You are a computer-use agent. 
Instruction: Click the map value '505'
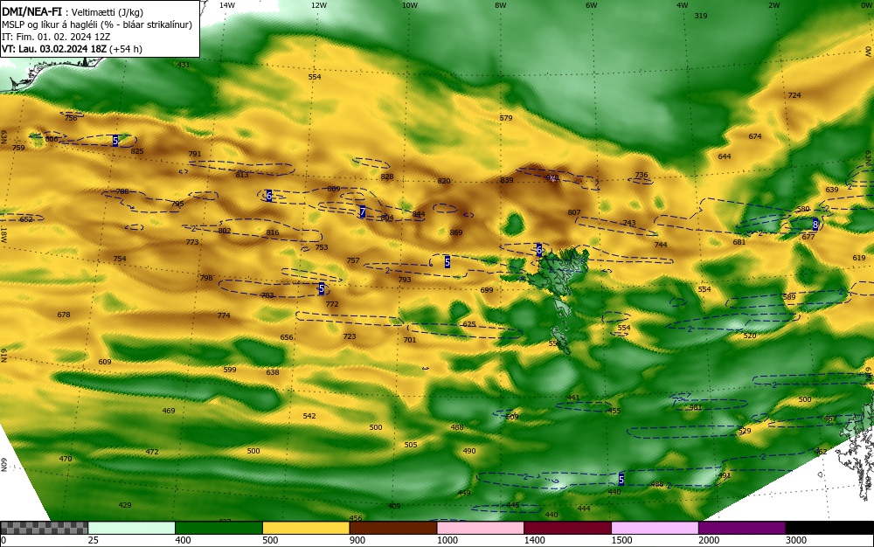(x=411, y=445)
